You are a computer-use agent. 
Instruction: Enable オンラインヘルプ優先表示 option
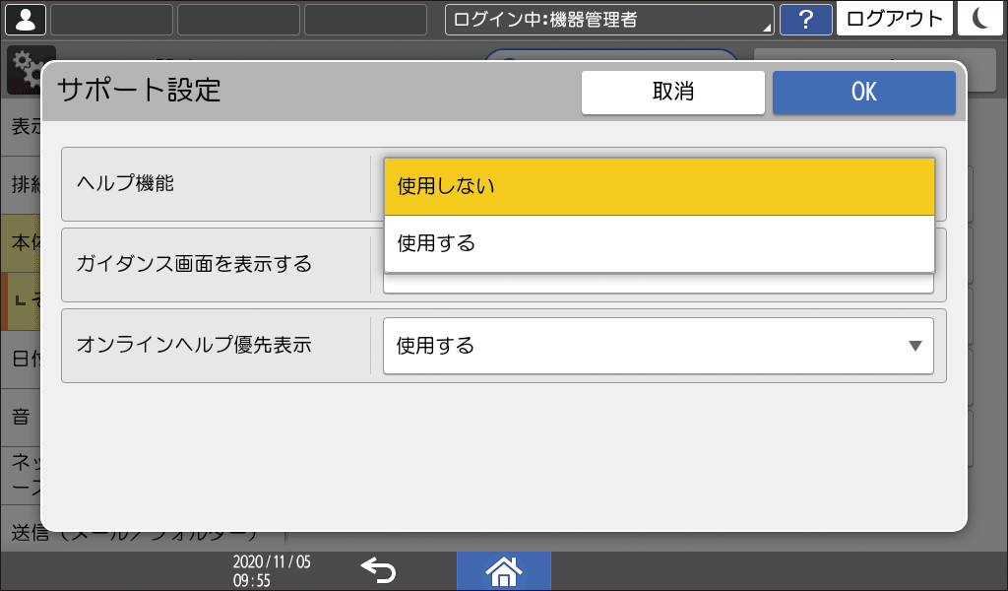pos(659,346)
